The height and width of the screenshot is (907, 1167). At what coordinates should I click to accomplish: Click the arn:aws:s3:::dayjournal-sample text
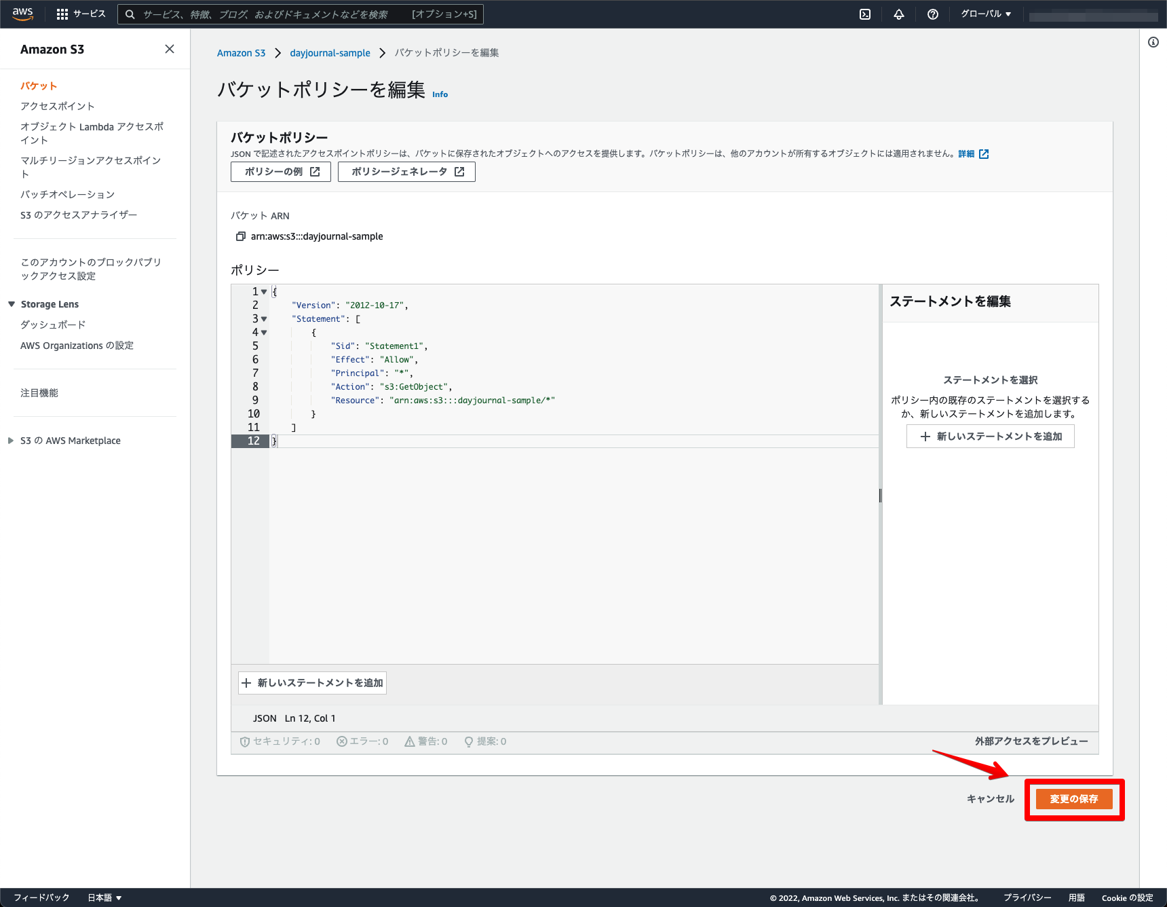(317, 236)
